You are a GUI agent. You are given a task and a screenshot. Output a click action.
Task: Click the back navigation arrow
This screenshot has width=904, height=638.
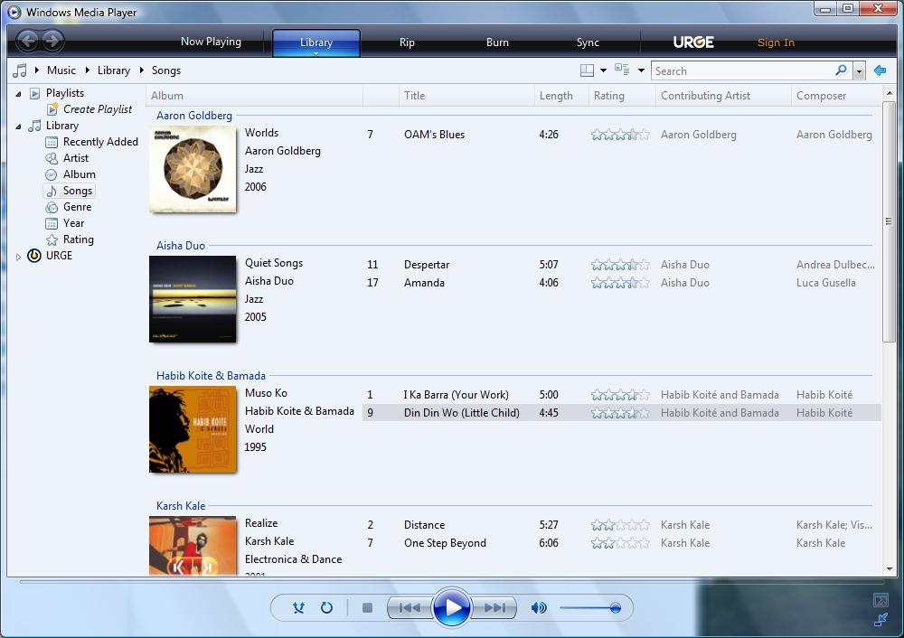(27, 41)
